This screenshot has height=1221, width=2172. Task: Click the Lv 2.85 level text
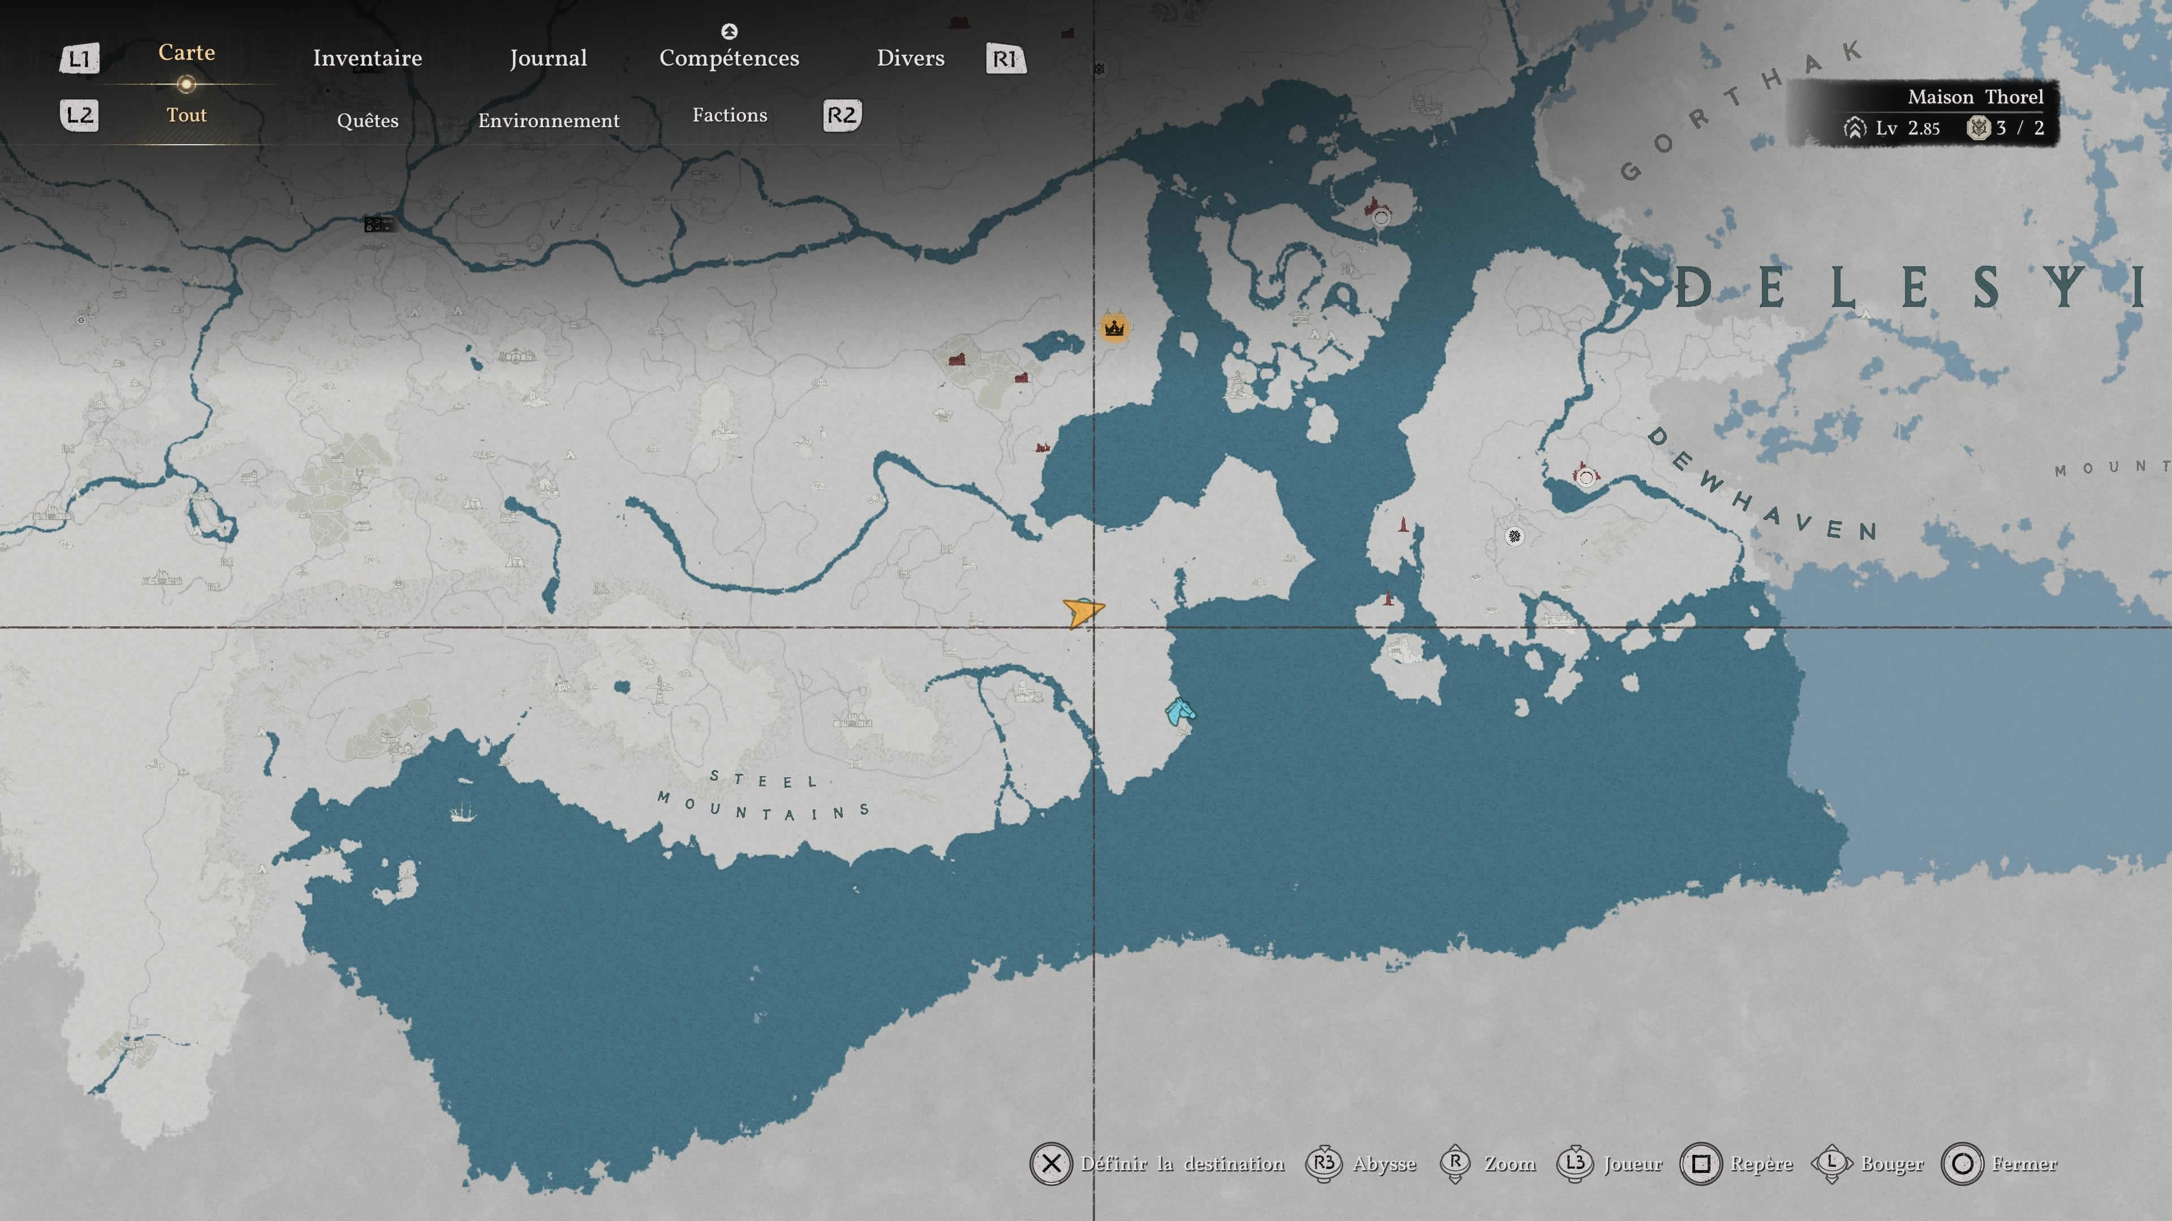(x=1907, y=128)
